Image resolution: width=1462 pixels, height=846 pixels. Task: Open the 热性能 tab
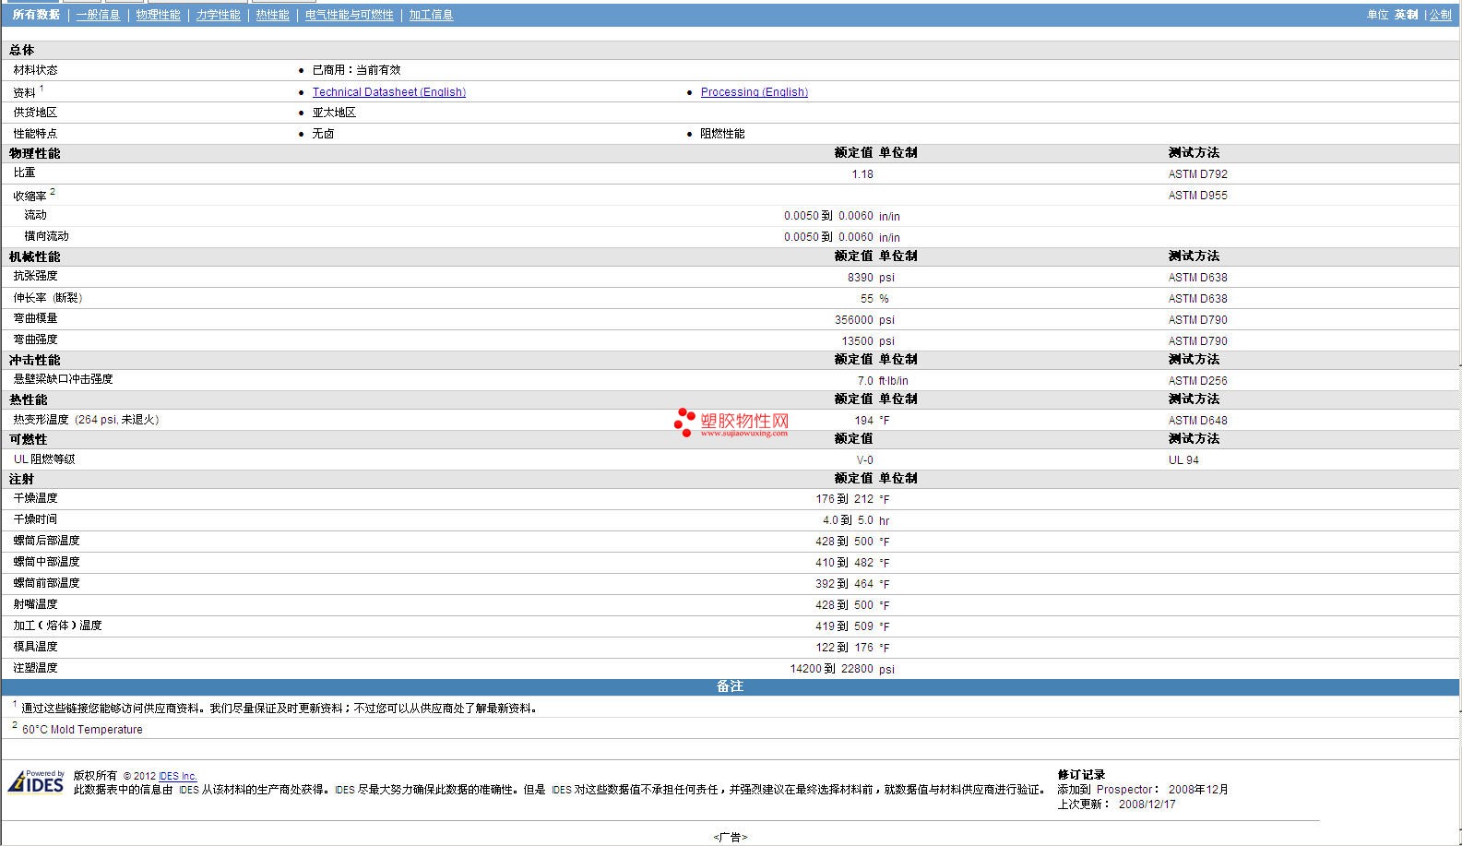tap(272, 15)
